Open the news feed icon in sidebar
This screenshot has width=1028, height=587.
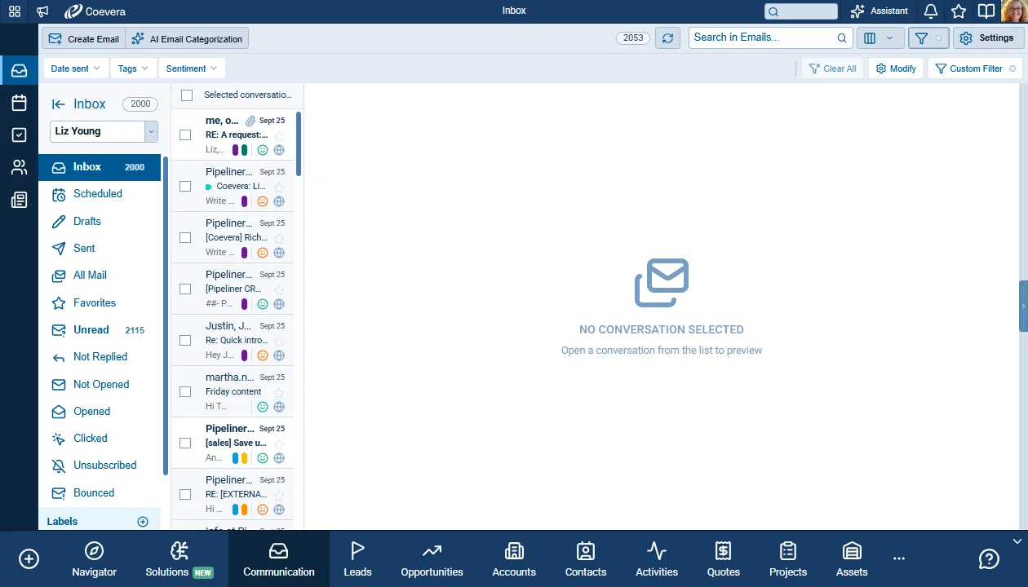click(19, 200)
